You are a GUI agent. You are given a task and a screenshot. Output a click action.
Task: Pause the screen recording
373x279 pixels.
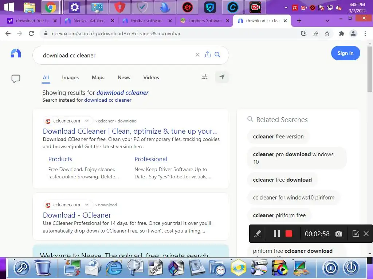[x=277, y=234]
